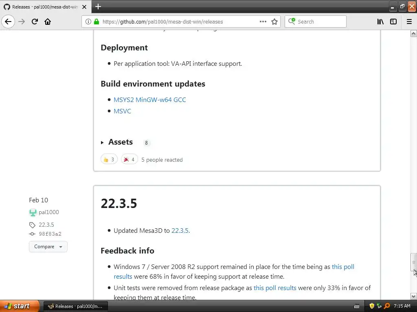
Task: Click the green secure padlock icon
Action: 97,22
